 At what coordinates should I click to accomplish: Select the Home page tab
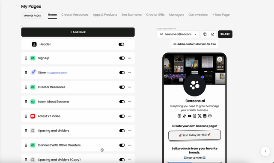click(52, 15)
